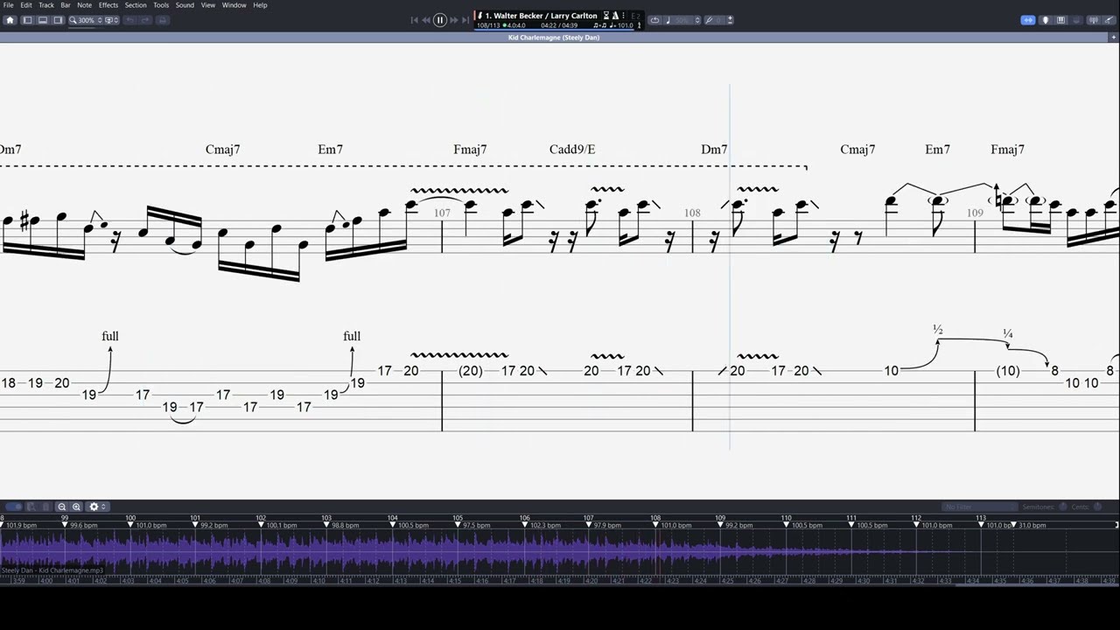Click the bar 110 sync marker in waveform
The height and width of the screenshot is (630, 1120).
click(x=785, y=524)
